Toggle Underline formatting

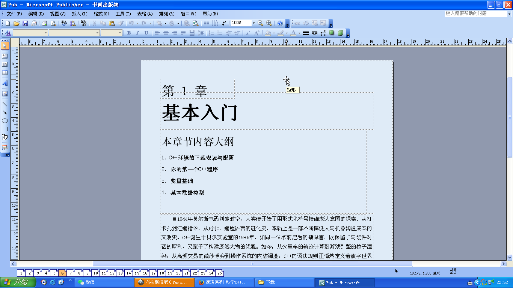[146, 33]
